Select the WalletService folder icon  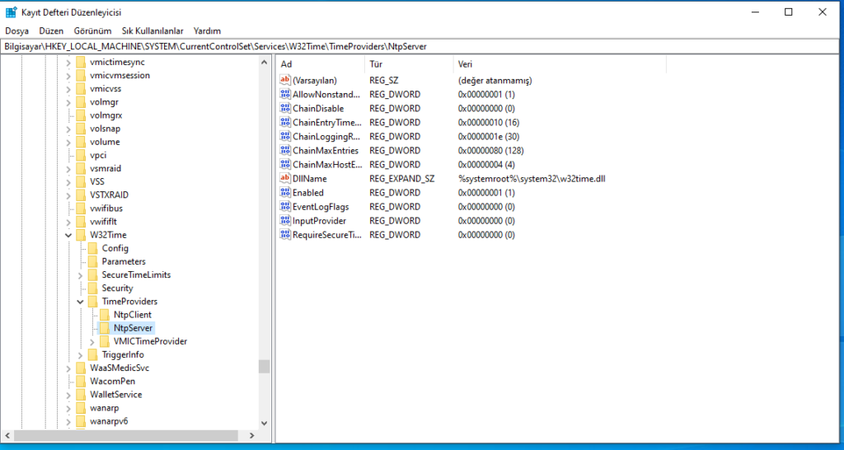click(x=80, y=395)
